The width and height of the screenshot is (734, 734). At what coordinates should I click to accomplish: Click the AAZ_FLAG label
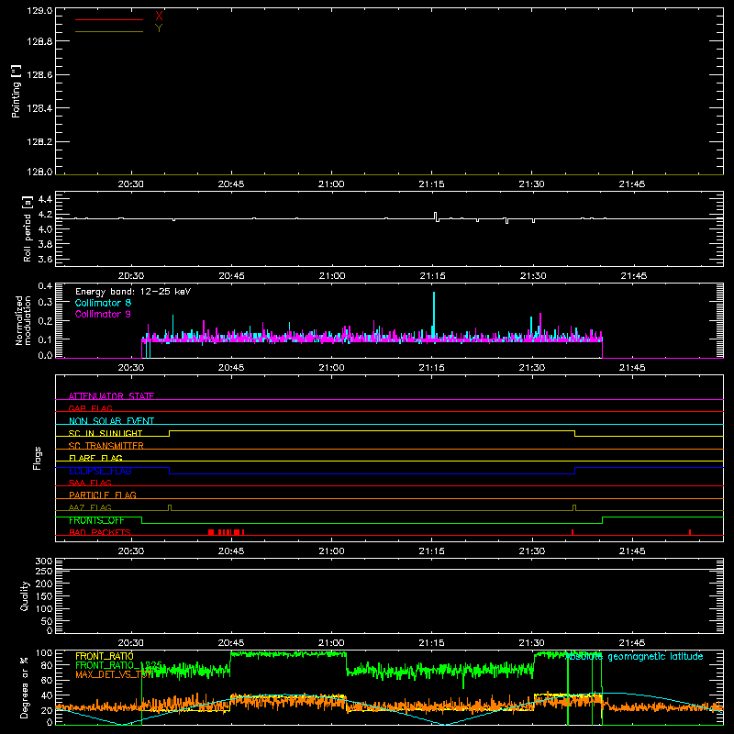click(x=90, y=507)
